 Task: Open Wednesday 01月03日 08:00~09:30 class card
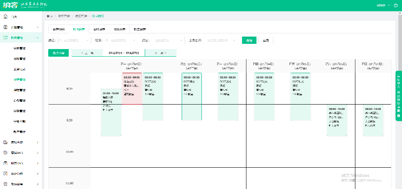pos(228,97)
